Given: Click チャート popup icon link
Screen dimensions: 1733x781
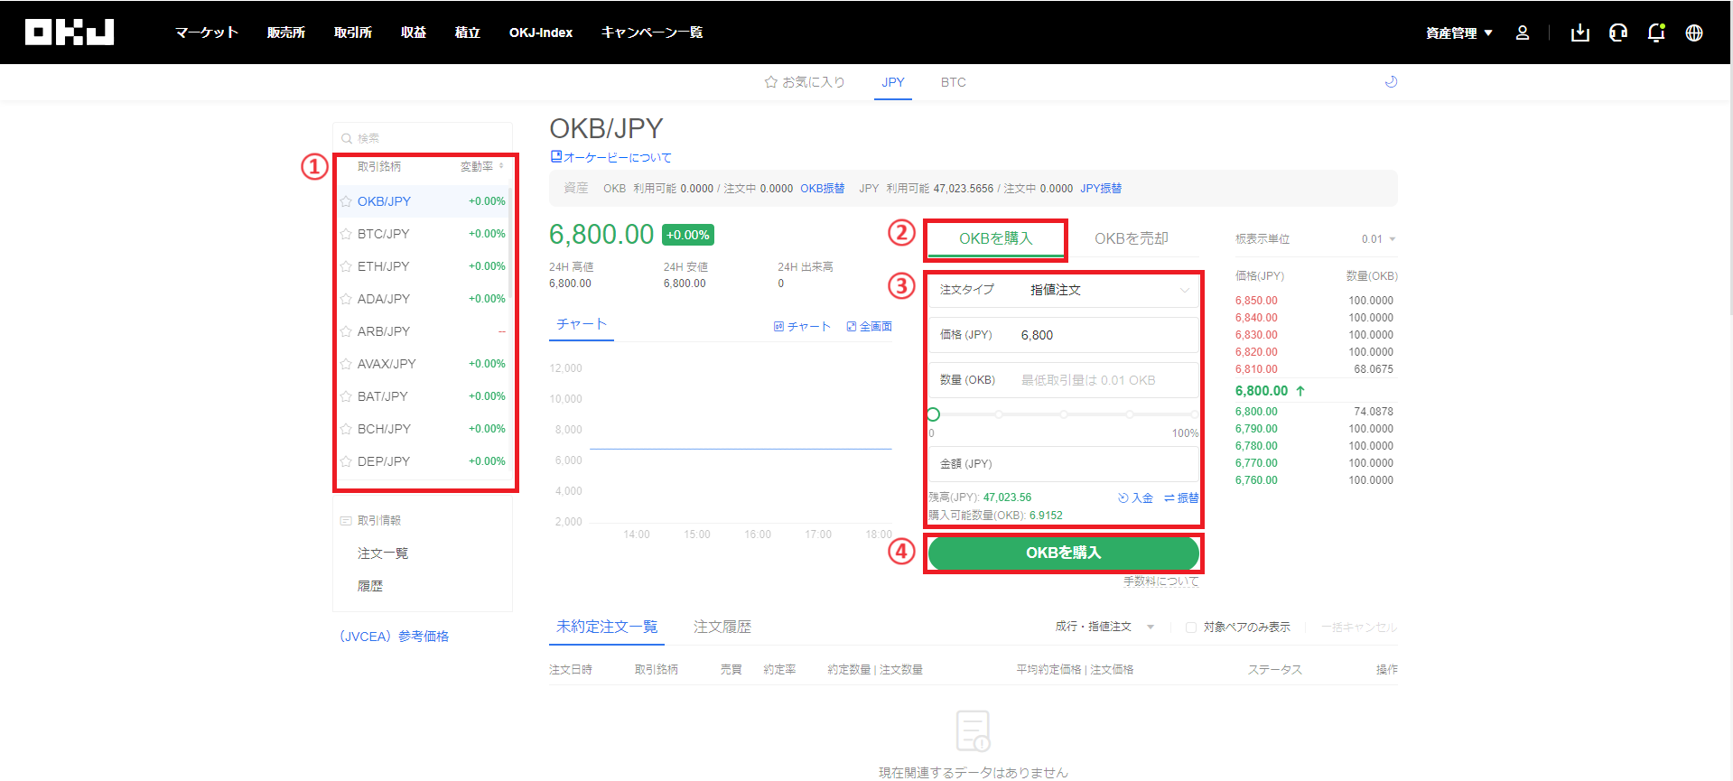Looking at the screenshot, I should [802, 327].
